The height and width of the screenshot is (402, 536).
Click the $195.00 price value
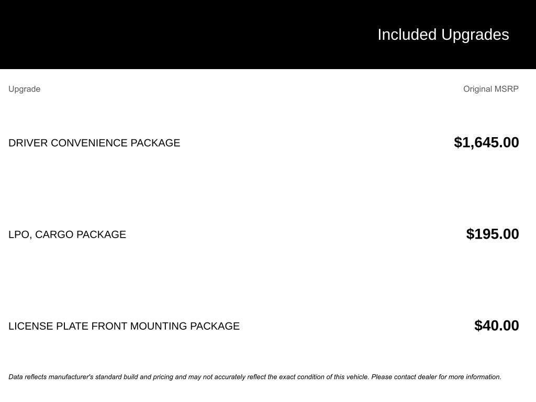click(492, 234)
